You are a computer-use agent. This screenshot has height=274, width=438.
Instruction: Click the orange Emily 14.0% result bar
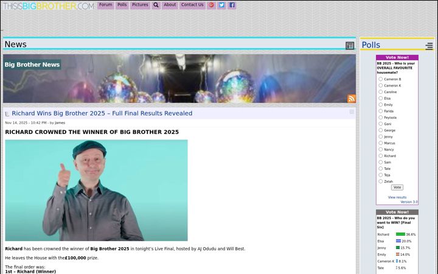pos(398,255)
